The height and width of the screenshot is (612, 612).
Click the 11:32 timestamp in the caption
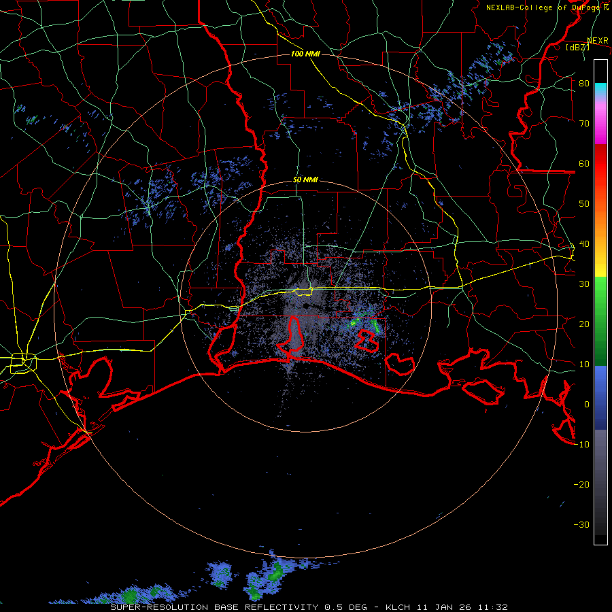(494, 607)
